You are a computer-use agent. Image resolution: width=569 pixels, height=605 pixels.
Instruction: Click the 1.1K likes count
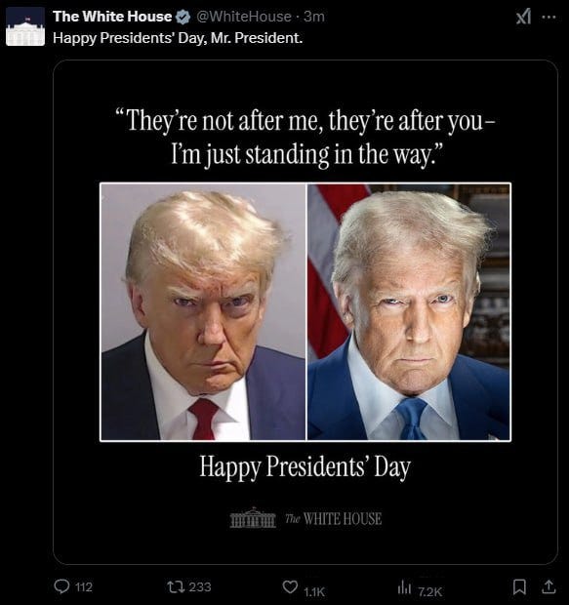(314, 591)
